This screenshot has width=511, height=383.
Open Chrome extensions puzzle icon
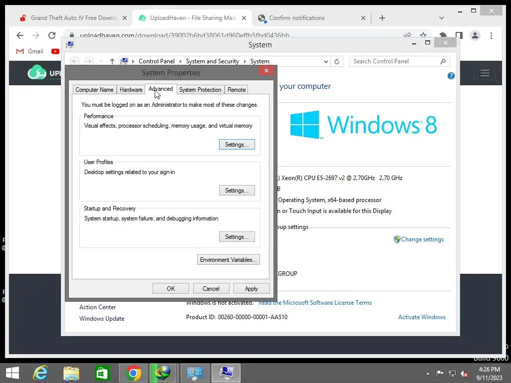(x=443, y=35)
